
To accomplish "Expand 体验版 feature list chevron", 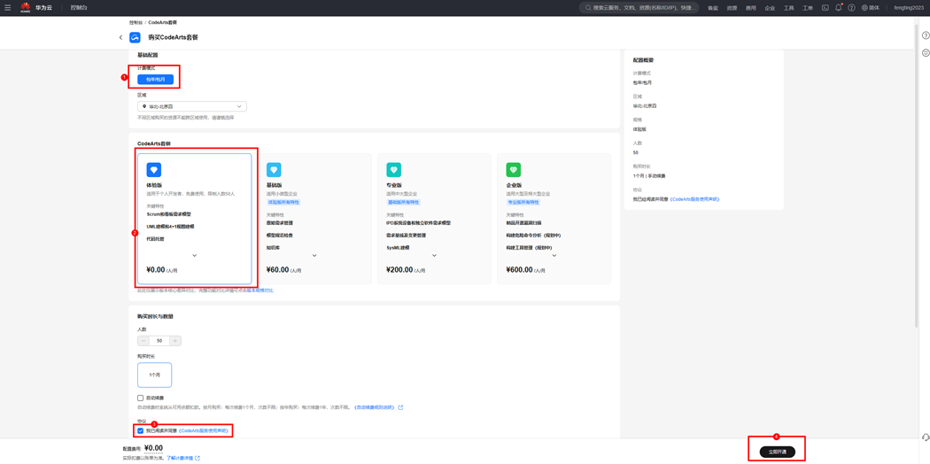I will [195, 255].
